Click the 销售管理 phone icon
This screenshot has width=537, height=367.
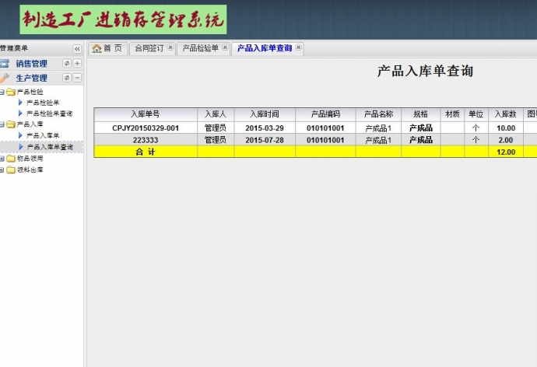click(5, 63)
